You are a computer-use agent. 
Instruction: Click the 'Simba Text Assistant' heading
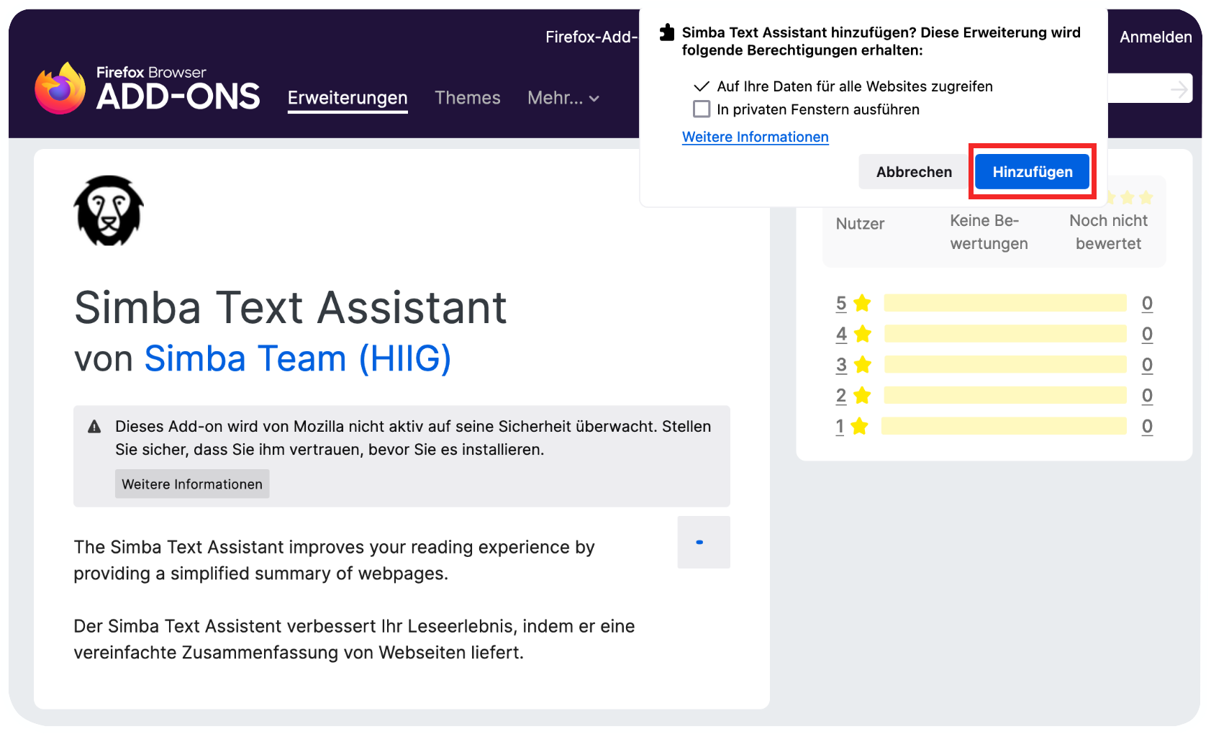[x=291, y=308]
